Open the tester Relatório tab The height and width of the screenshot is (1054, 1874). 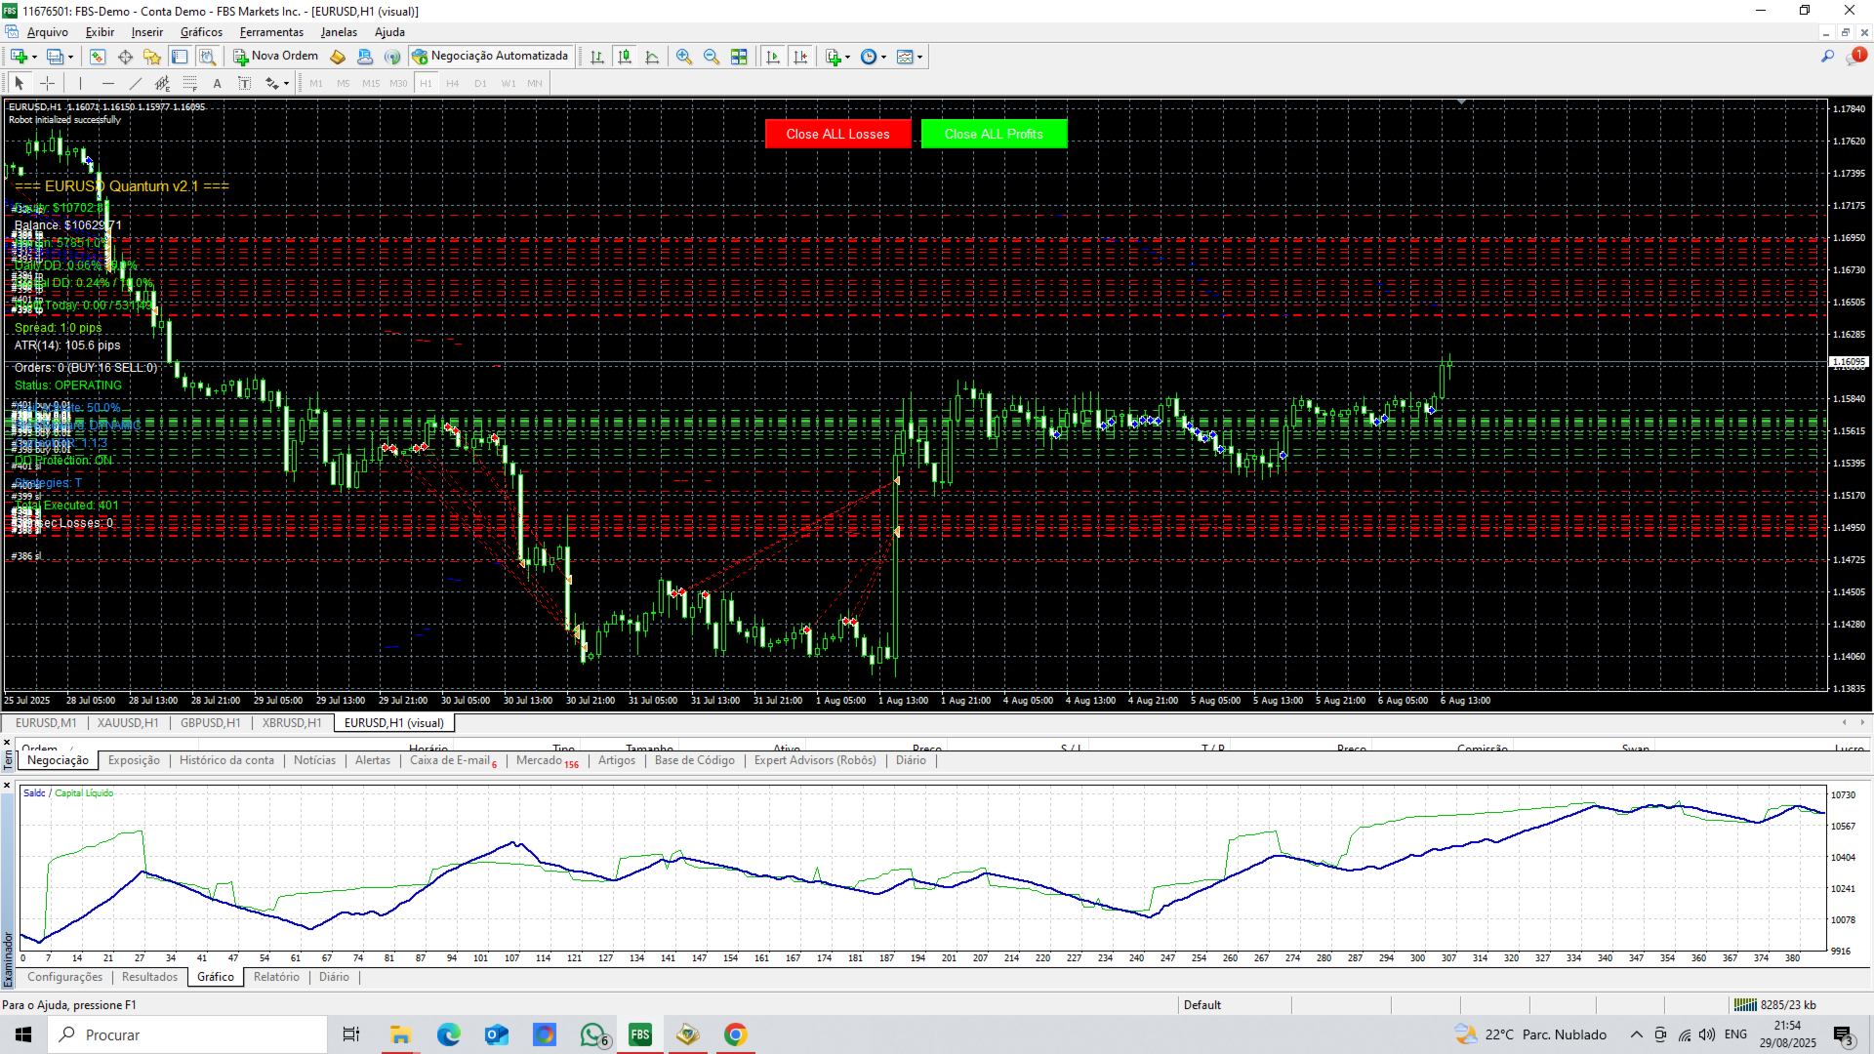276,977
